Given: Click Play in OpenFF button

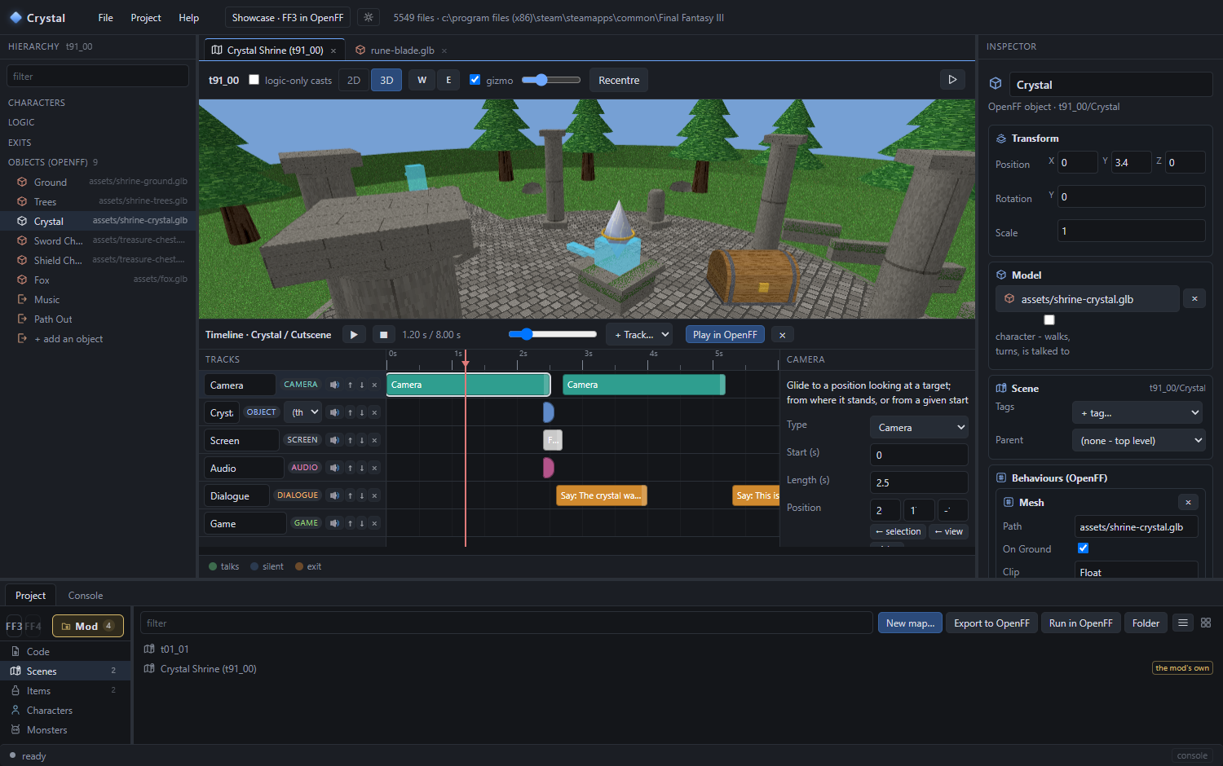Looking at the screenshot, I should click(725, 335).
